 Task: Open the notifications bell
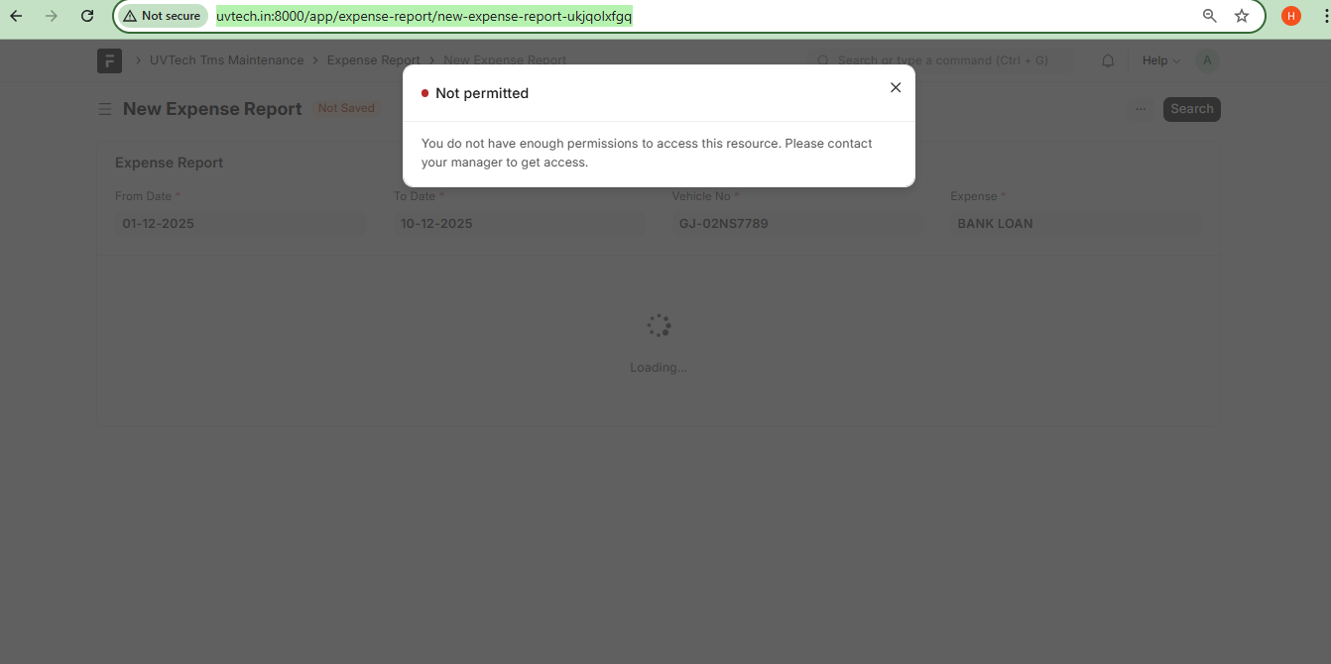1108,60
